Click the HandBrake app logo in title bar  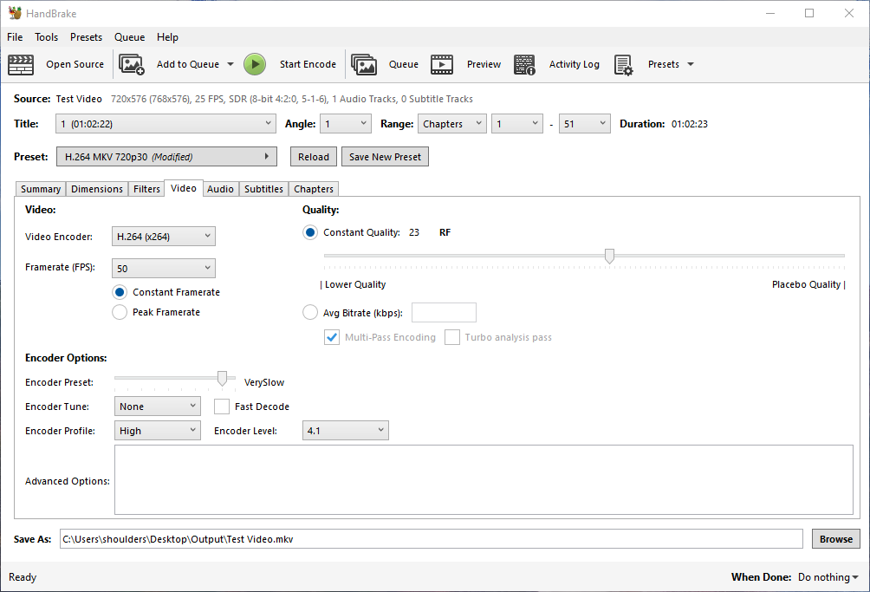coord(15,13)
